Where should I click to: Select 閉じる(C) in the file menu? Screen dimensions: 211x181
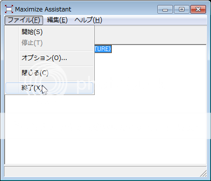[x=50, y=73]
